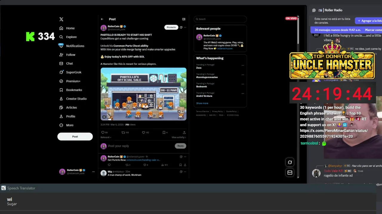The height and width of the screenshot is (214, 382).
Task: Open Premium+ in X sidebar
Action: click(x=70, y=81)
